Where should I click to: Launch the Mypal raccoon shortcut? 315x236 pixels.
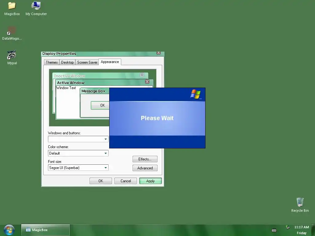(x=12, y=57)
